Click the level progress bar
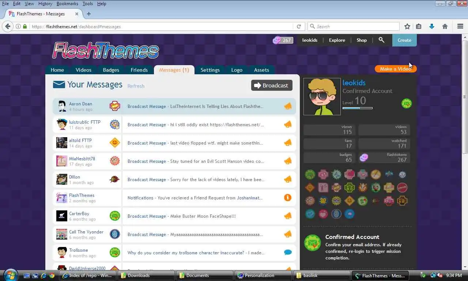 (357, 108)
